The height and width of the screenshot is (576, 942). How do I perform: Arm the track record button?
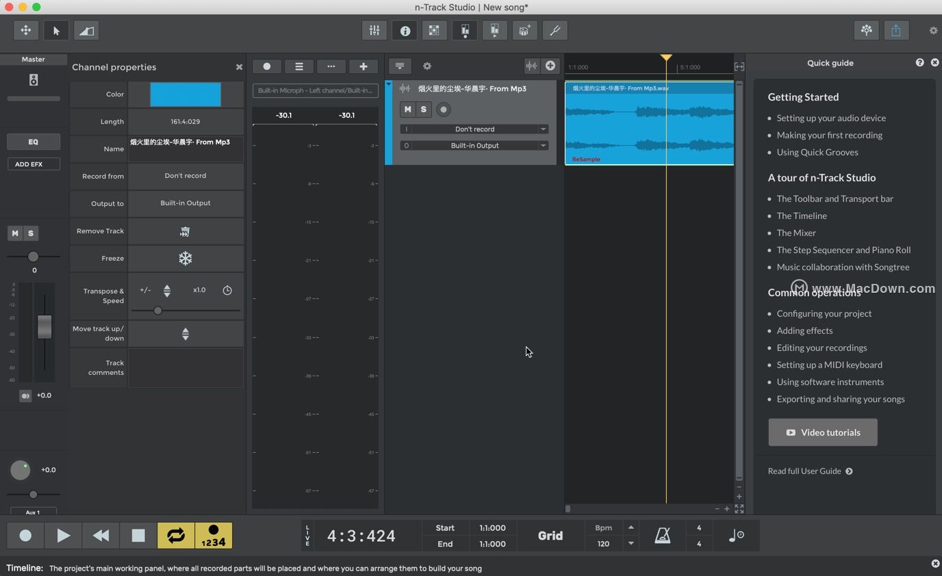pyautogui.click(x=444, y=109)
